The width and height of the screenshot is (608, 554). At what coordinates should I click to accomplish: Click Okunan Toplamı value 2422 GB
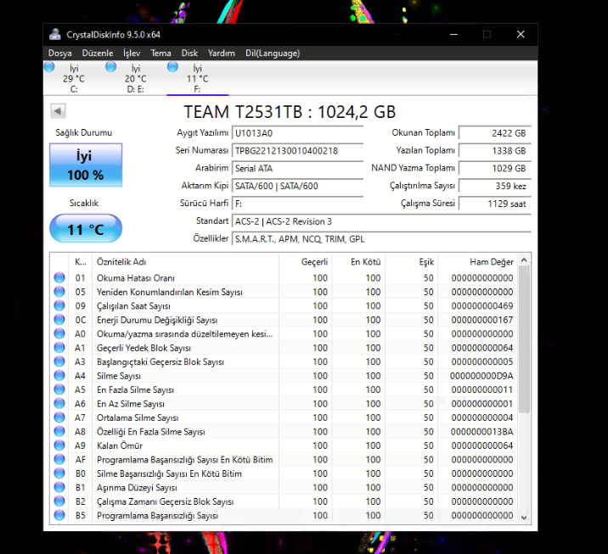click(495, 133)
